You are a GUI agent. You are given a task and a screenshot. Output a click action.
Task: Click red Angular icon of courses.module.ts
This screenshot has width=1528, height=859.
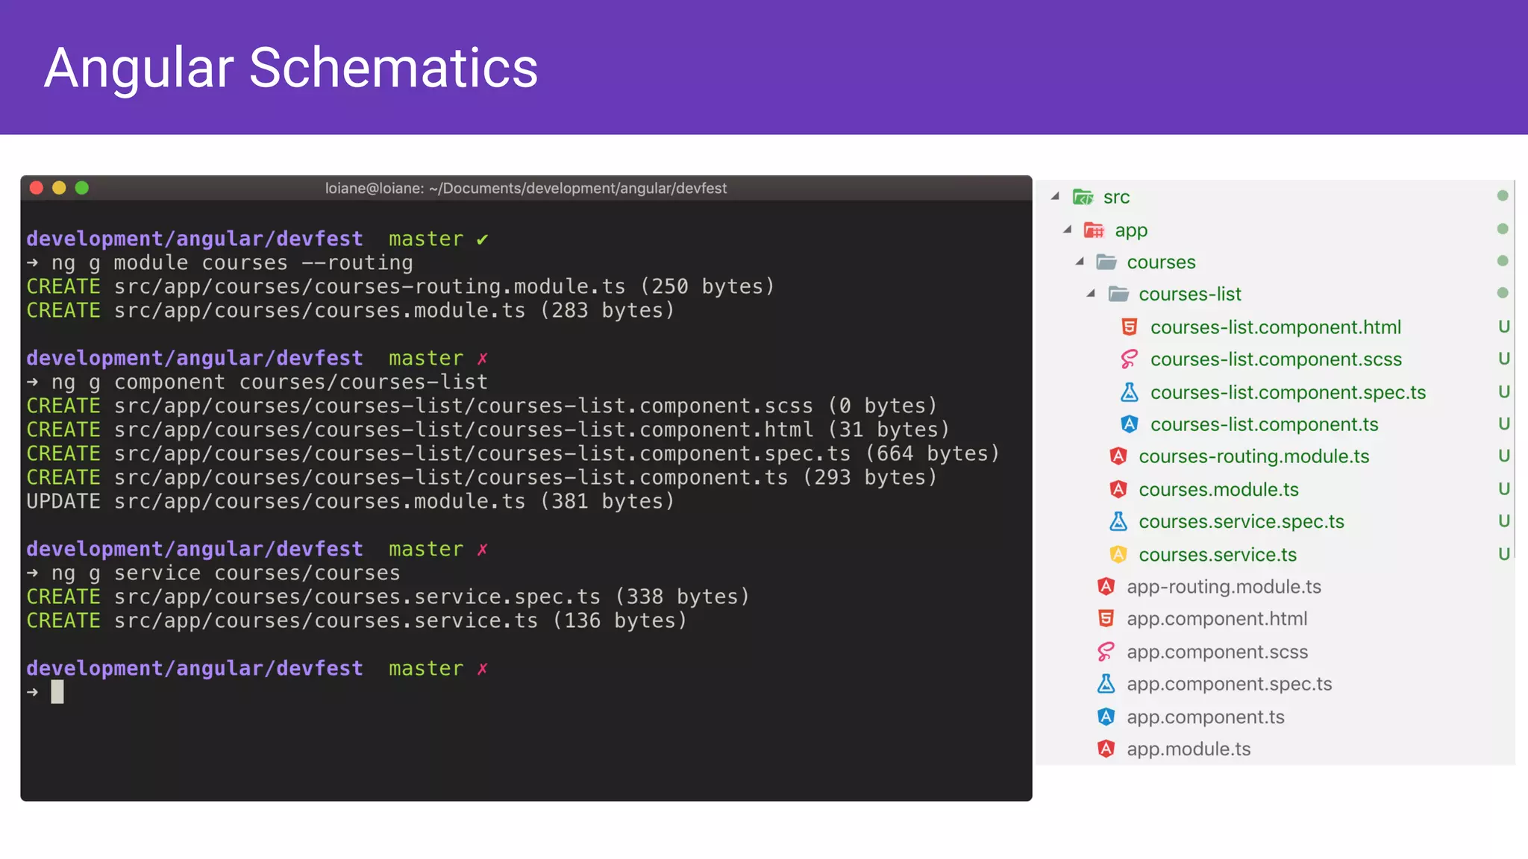point(1118,489)
